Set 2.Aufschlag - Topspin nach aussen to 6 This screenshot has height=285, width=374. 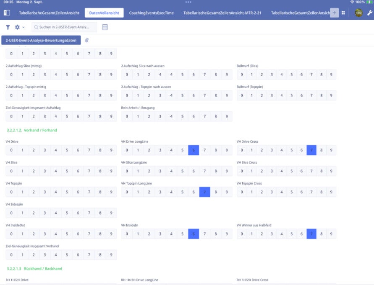194,95
